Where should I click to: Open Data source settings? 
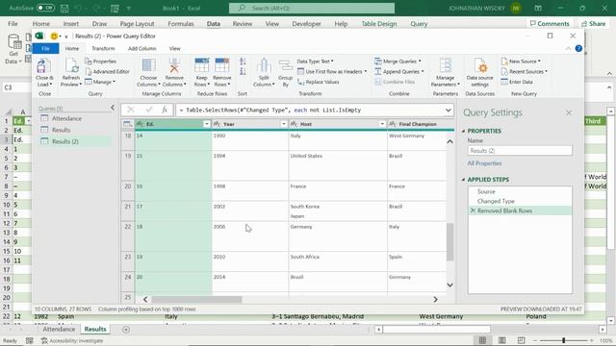[479, 73]
